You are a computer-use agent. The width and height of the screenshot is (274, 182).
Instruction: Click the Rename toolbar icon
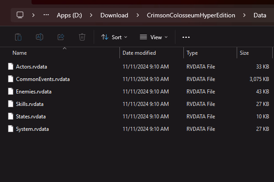tap(40, 37)
